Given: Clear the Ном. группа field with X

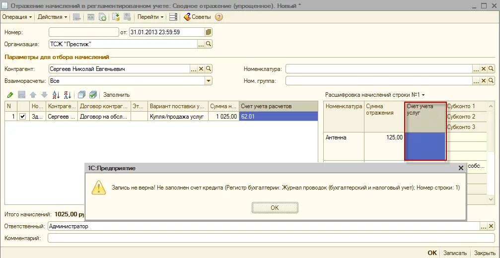Looking at the screenshot, I should (x=484, y=81).
